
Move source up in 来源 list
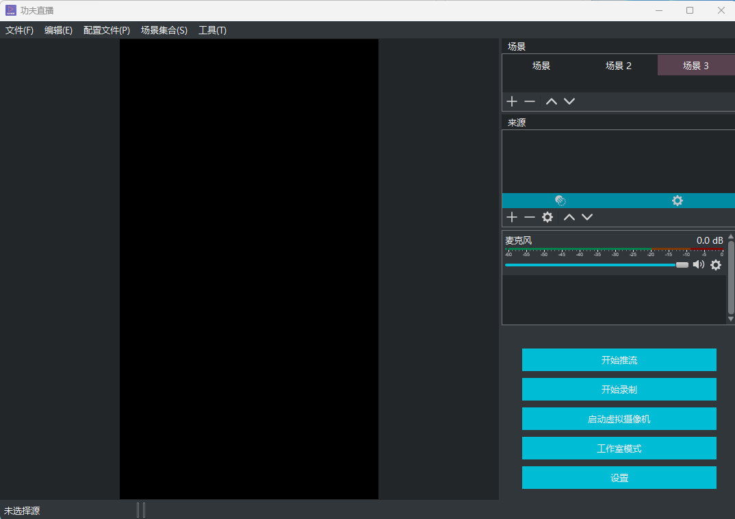tap(569, 217)
